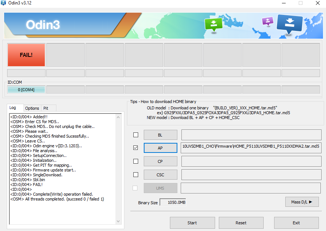Select a CSC file with CSC button

[x=161, y=175]
